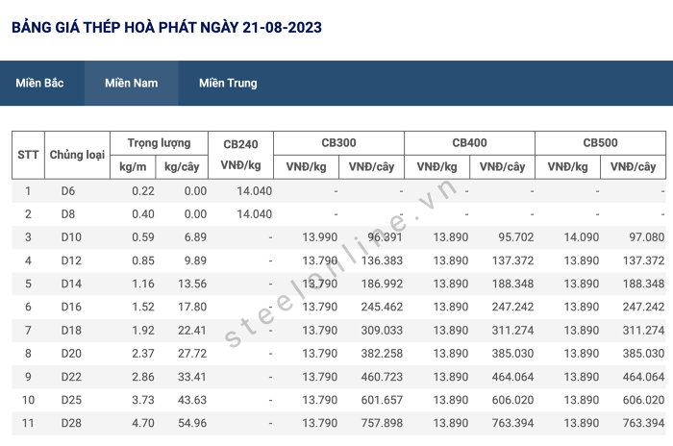Click the CB240 VNĐ/kg header
Image resolution: width=673 pixels, height=446 pixels.
click(x=240, y=155)
